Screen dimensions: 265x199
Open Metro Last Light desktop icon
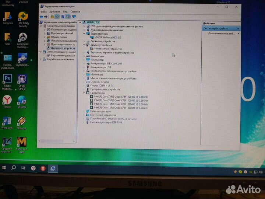point(22,145)
